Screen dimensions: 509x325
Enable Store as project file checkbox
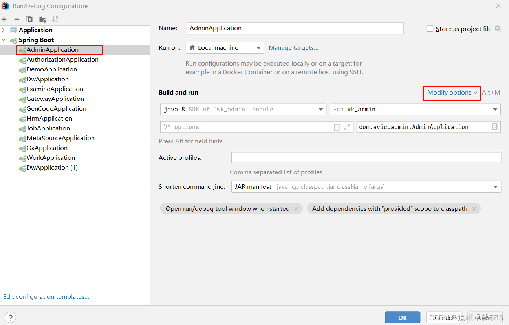pos(430,29)
